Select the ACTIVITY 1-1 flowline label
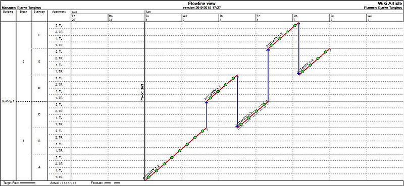This screenshot has width=404, height=186. pyautogui.click(x=213, y=93)
